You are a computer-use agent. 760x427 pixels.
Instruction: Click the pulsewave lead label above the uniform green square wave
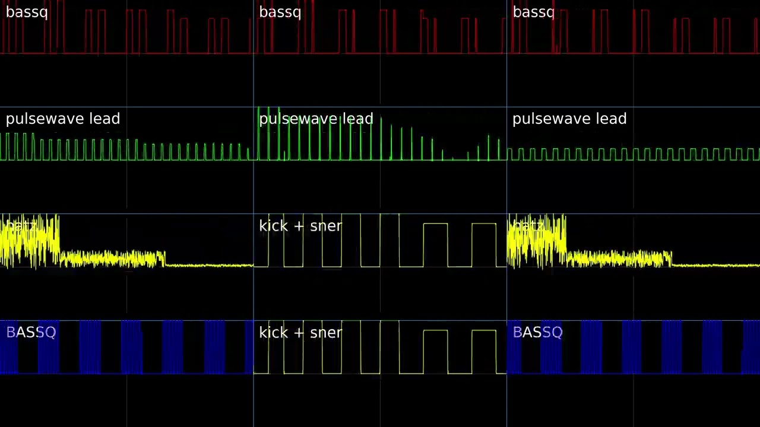point(569,119)
